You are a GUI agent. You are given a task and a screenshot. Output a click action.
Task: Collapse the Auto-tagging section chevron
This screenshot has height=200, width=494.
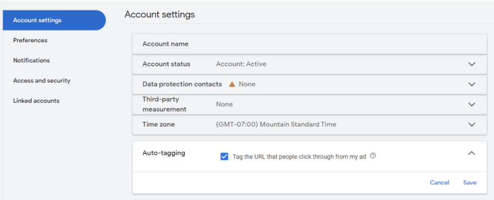click(472, 153)
